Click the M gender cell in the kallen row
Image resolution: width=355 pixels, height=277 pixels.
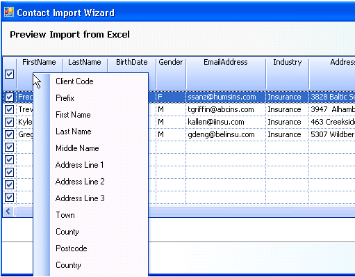[x=171, y=122]
